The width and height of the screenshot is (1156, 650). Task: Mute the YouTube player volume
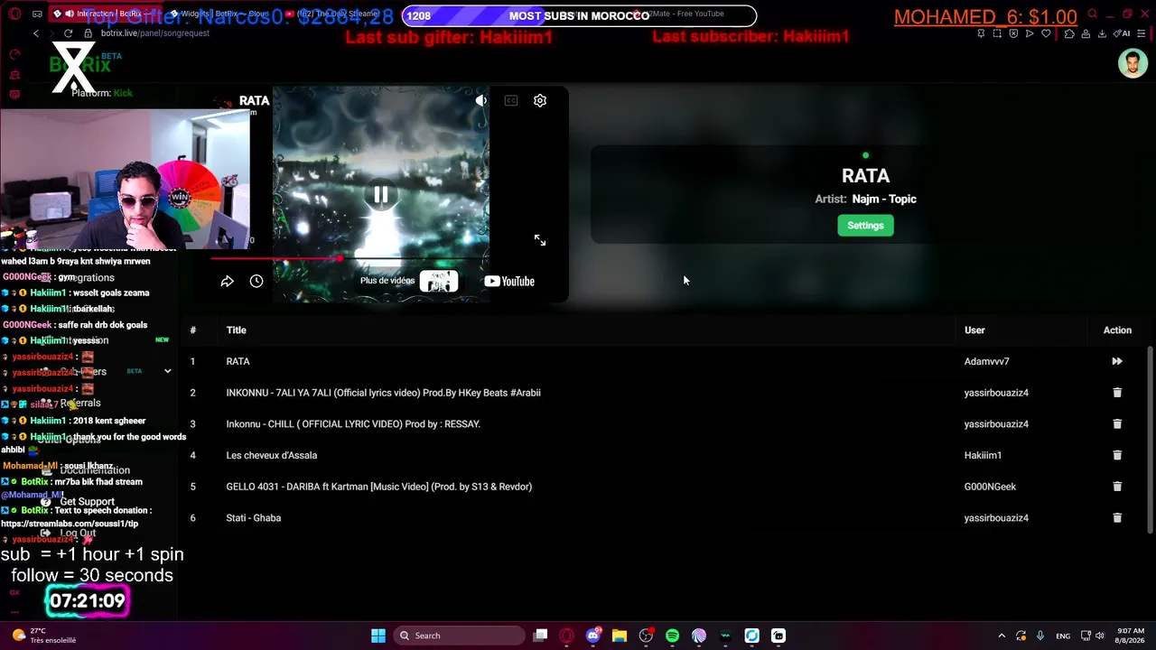(x=481, y=100)
